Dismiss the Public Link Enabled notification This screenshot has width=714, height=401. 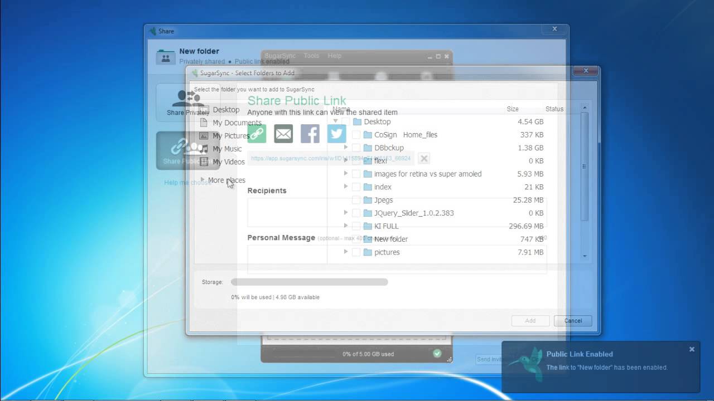click(692, 349)
